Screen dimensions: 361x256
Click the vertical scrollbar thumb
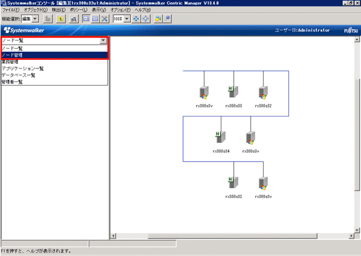(x=357, y=135)
